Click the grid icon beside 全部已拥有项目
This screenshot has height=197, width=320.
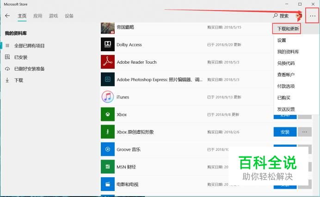point(7,46)
